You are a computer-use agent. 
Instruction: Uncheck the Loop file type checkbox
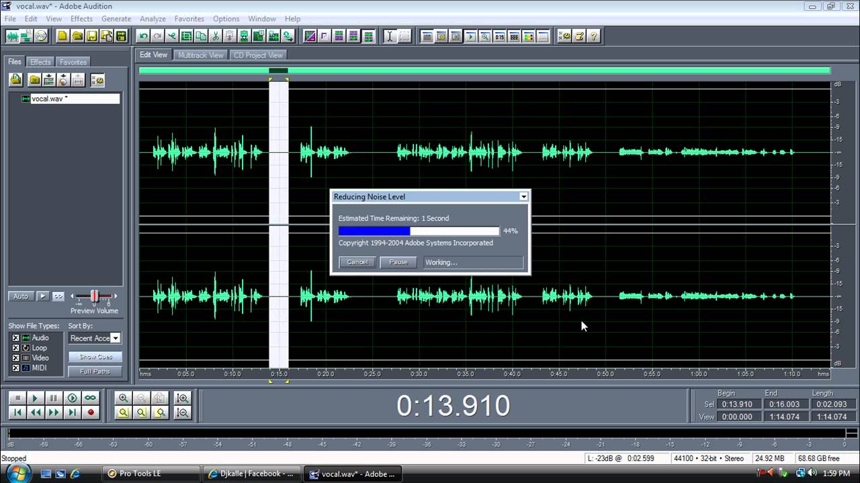[x=16, y=348]
